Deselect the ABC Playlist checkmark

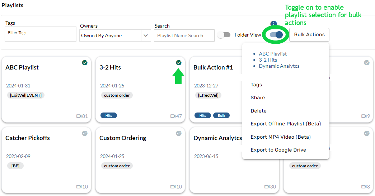(85, 63)
